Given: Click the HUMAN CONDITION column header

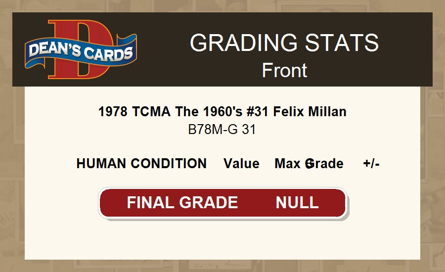Looking at the screenshot, I should pyautogui.click(x=141, y=164).
